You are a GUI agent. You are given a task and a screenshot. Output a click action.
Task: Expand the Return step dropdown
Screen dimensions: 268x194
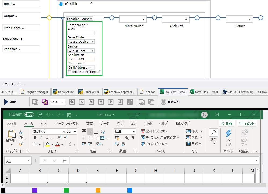point(249,19)
